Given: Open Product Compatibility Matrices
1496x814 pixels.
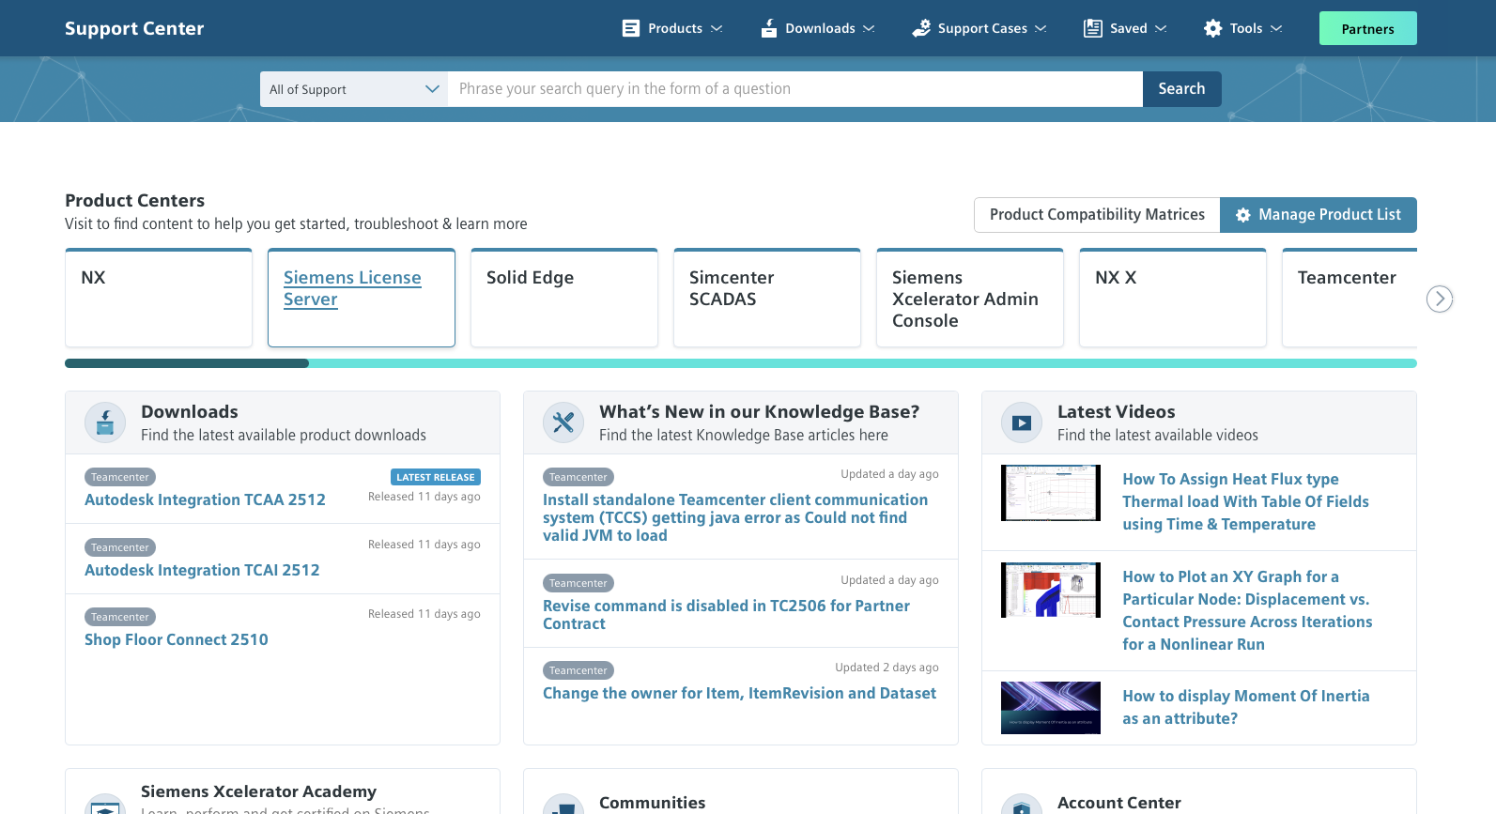Looking at the screenshot, I should click(1097, 215).
